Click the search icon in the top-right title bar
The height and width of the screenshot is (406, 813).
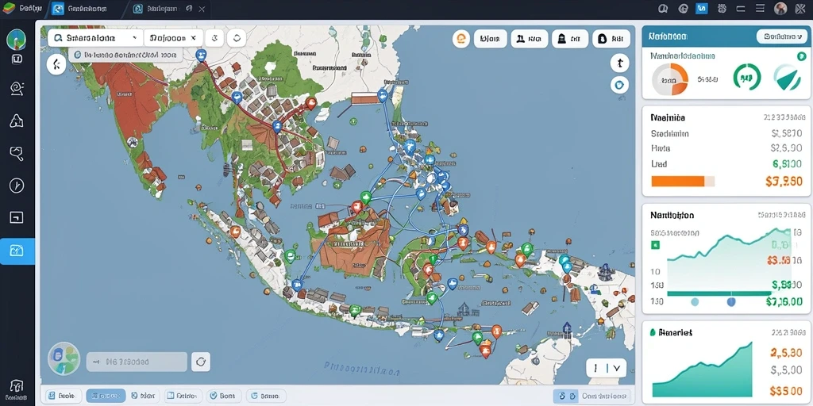coord(662,8)
